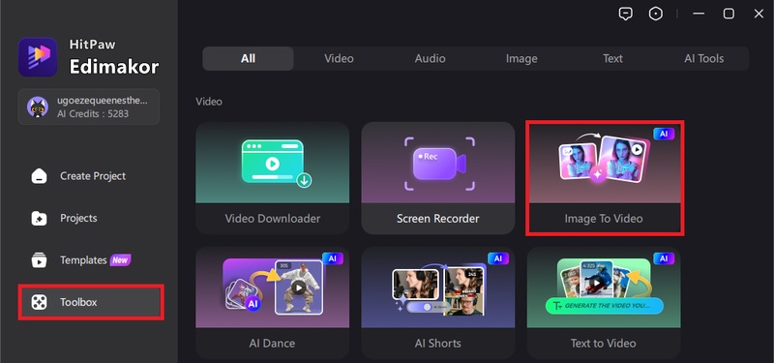Click the Edimakor product name text
This screenshot has width=774, height=363.
[114, 66]
